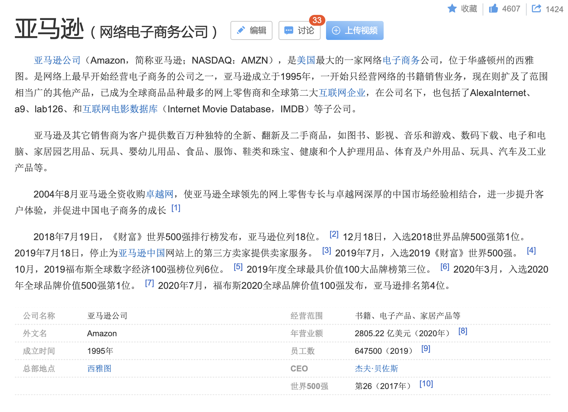Click the pencil icon inside the 编辑 button

241,30
